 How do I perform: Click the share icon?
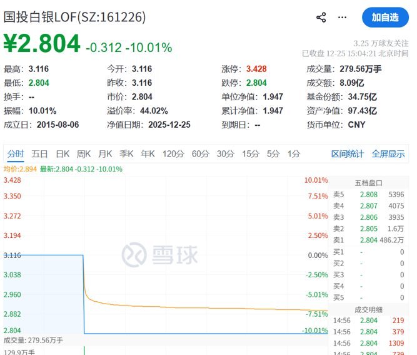click(x=321, y=18)
